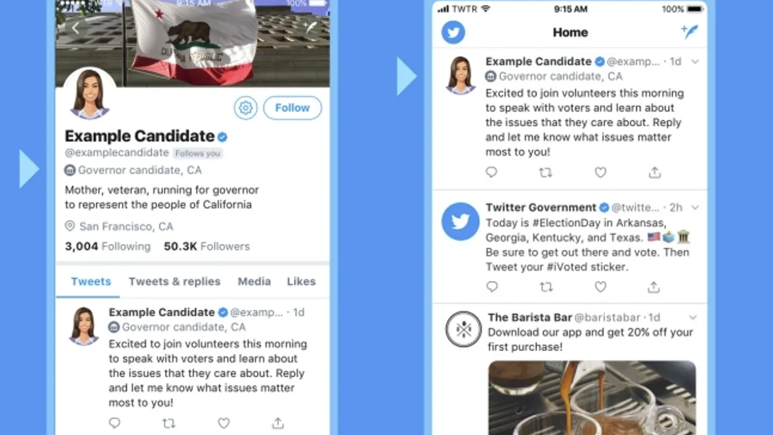Open profile settings gear next to Follow
The height and width of the screenshot is (435, 773).
245,108
